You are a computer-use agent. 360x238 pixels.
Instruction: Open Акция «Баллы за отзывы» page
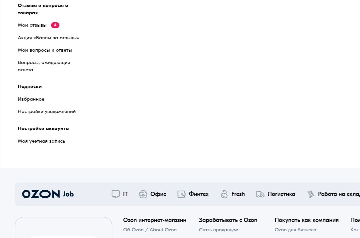49,38
